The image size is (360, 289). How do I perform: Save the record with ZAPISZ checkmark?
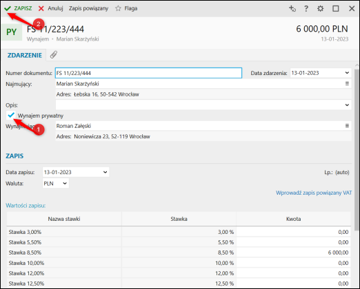click(18, 8)
